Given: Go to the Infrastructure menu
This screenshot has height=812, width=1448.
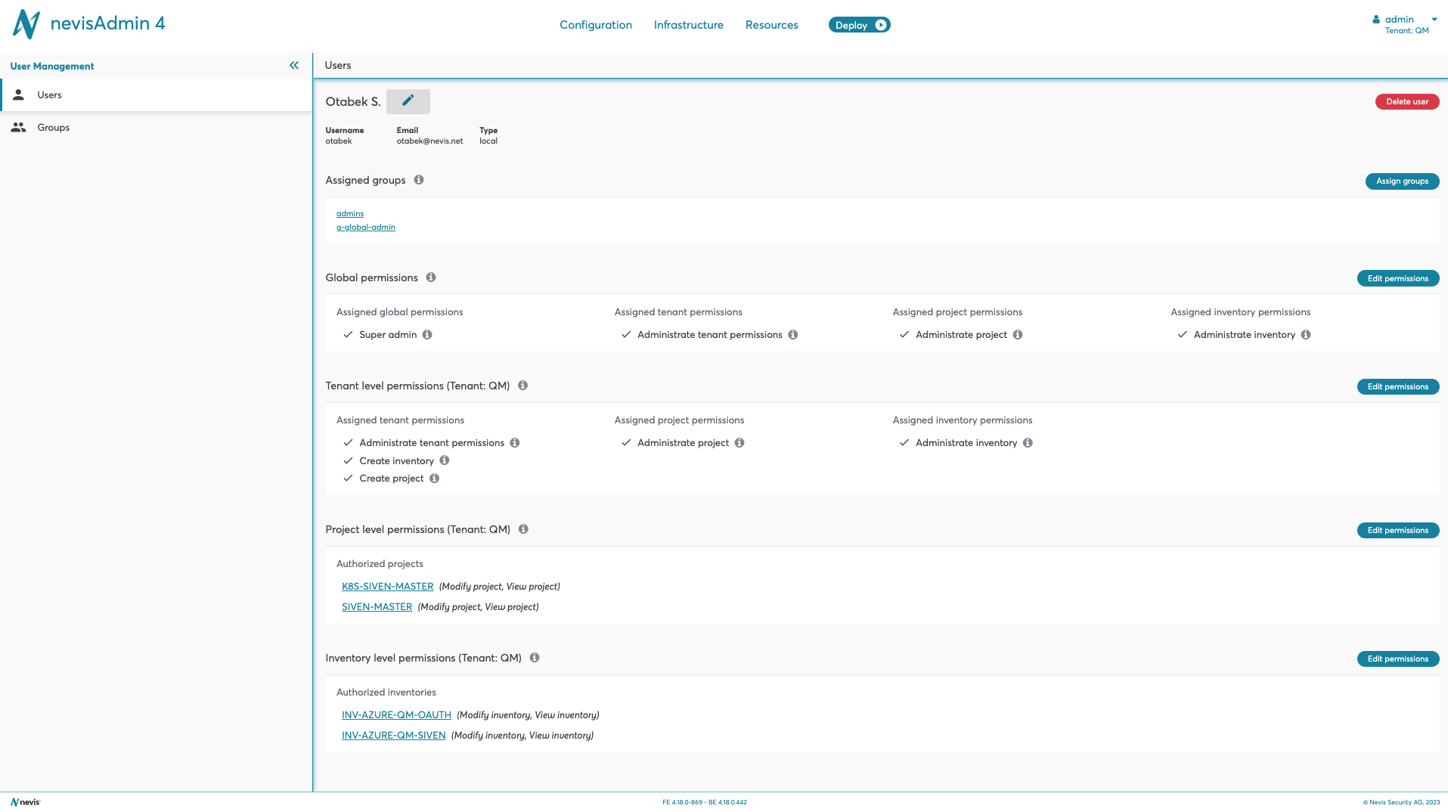Looking at the screenshot, I should 688,25.
